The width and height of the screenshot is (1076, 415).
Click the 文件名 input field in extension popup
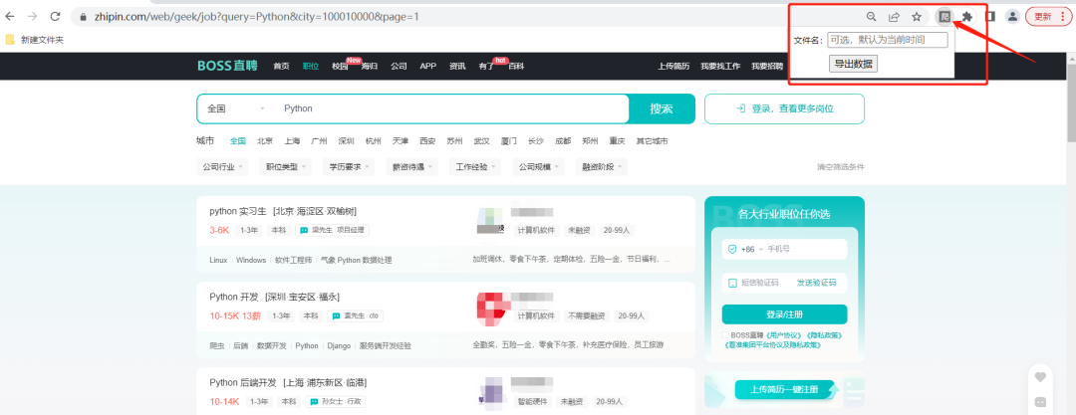pos(888,40)
